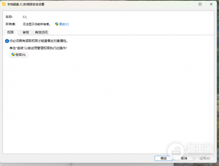Click the text 无法显示当前所有者。

[x=36, y=24]
